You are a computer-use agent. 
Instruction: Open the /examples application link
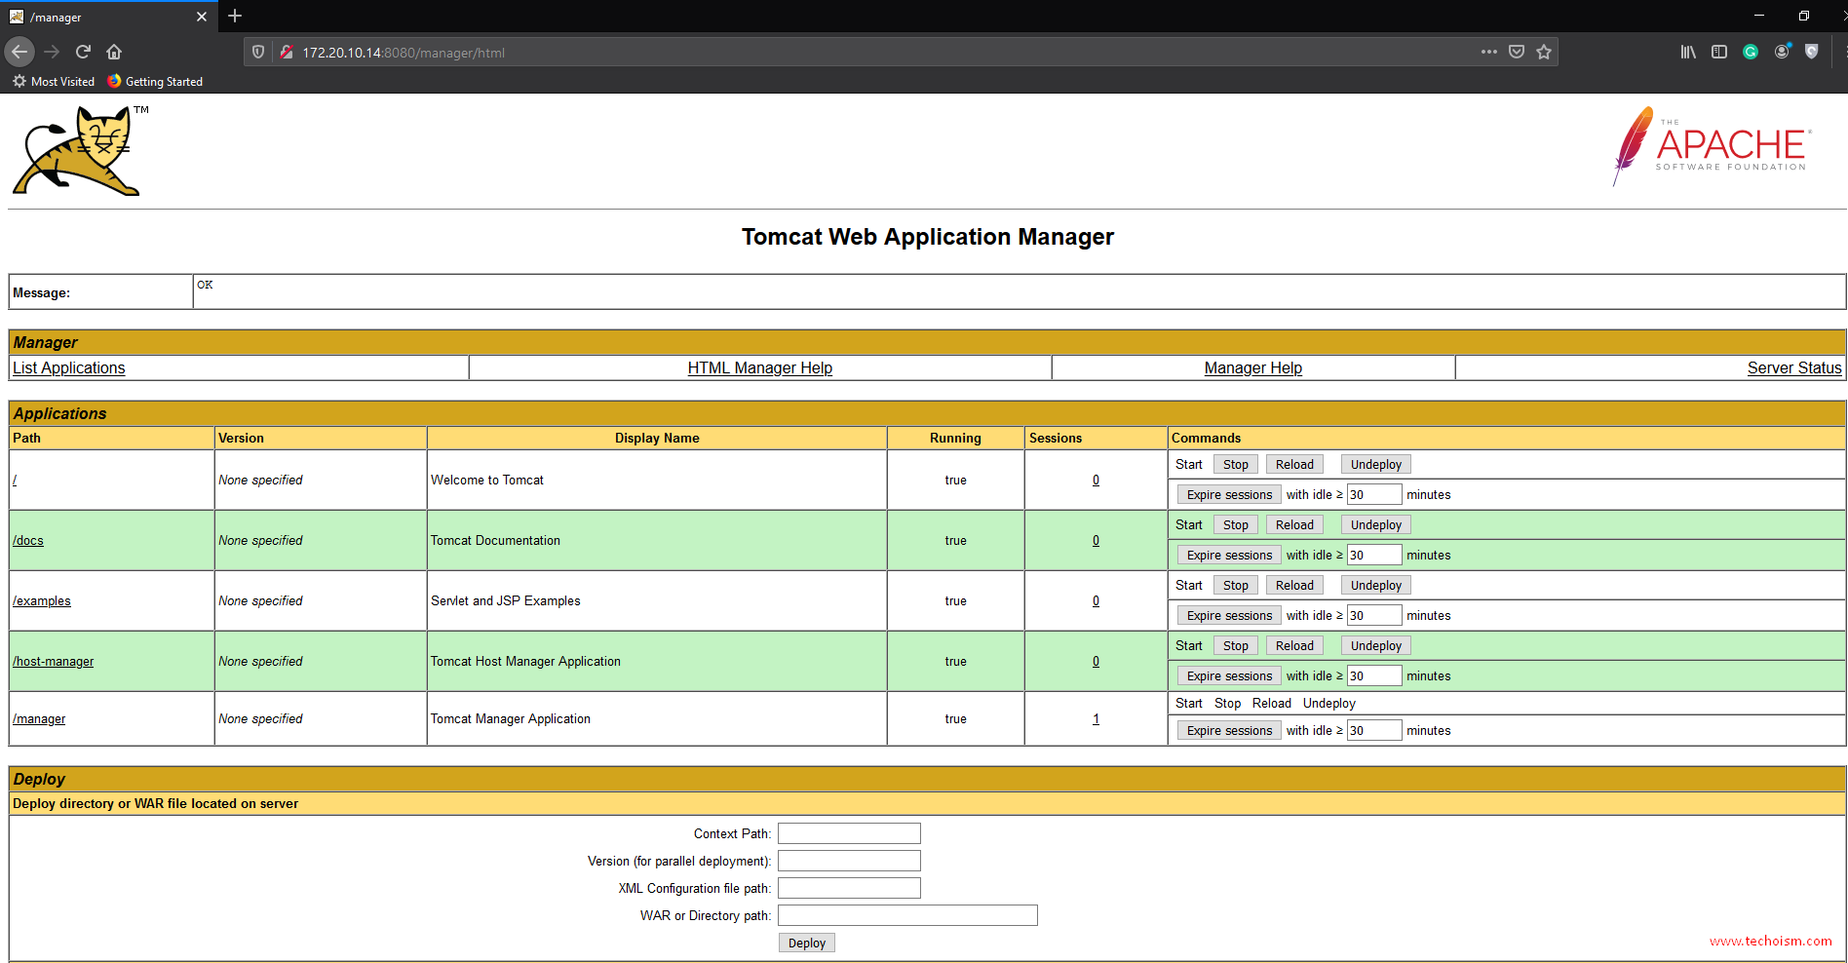coord(42,600)
